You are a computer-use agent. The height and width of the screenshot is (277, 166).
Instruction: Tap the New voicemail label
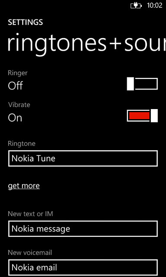pyautogui.click(x=30, y=253)
